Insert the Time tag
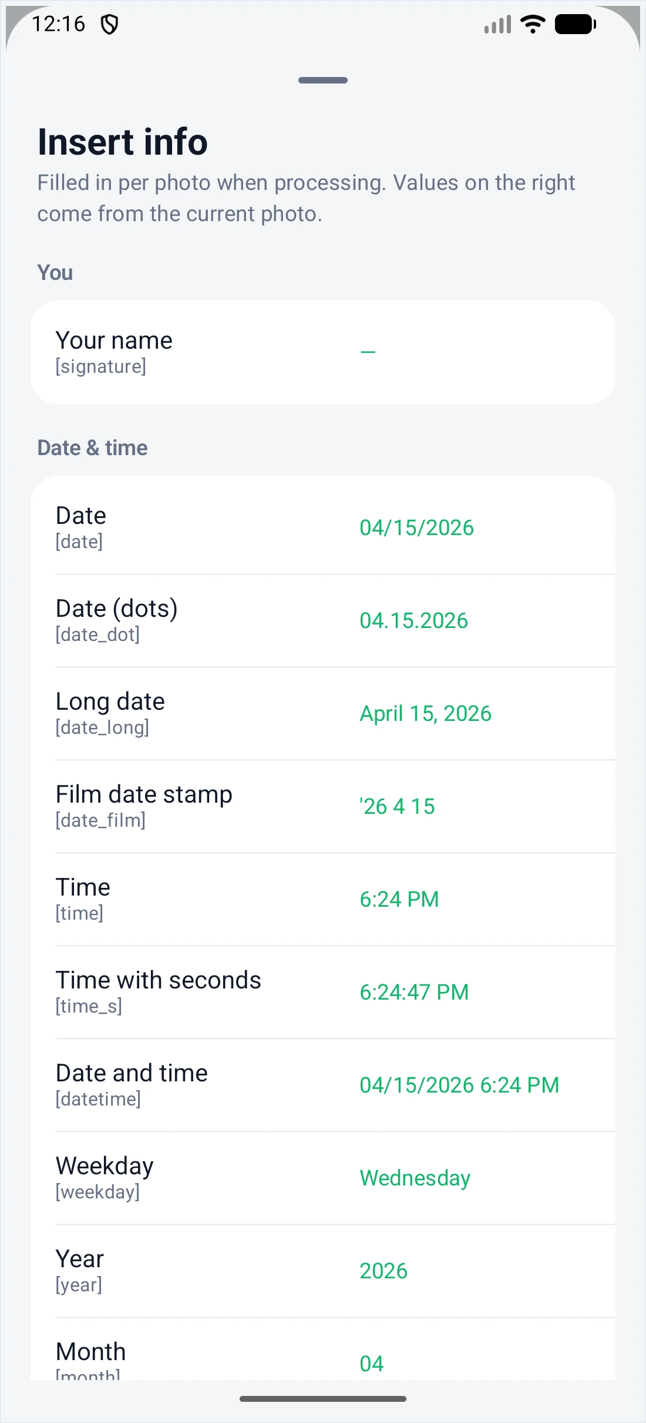Viewport: 646px width, 1423px height. coord(323,899)
